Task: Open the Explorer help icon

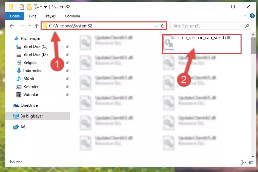Action: [x=252, y=16]
